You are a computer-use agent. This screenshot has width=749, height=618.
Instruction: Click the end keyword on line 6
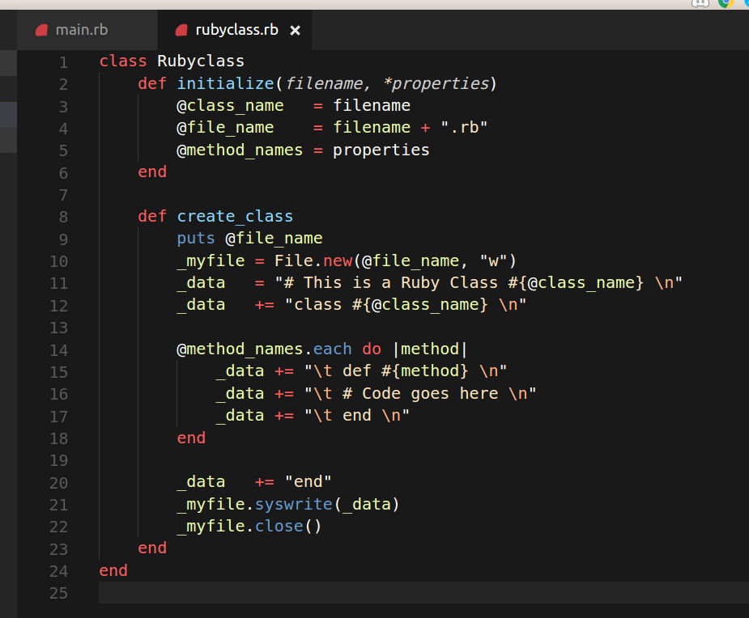point(152,171)
